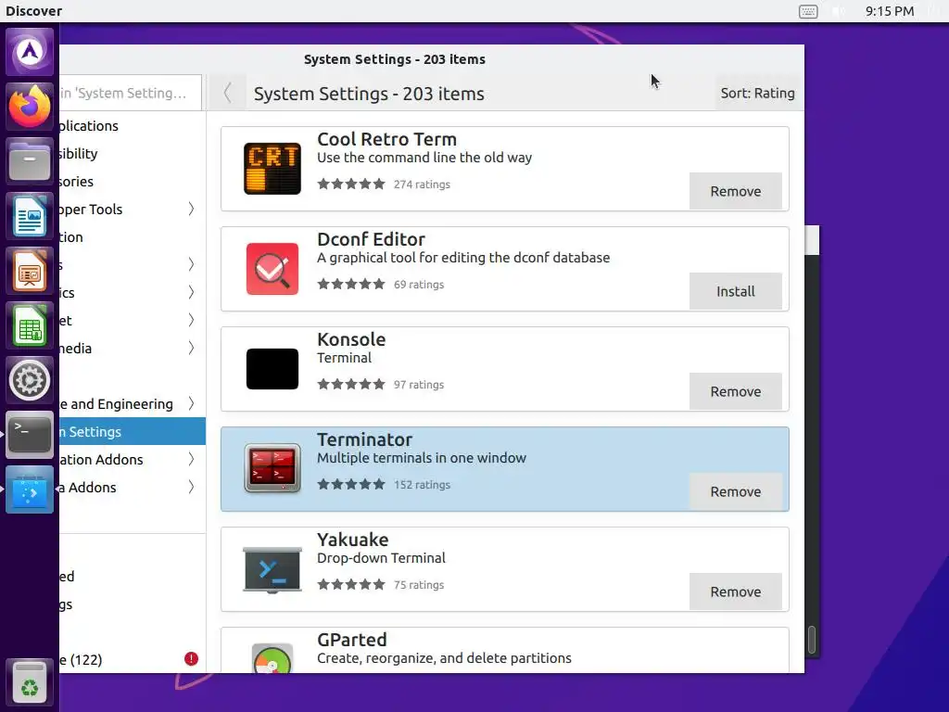Launch LibreOffice Calc from the dock

pyautogui.click(x=30, y=325)
